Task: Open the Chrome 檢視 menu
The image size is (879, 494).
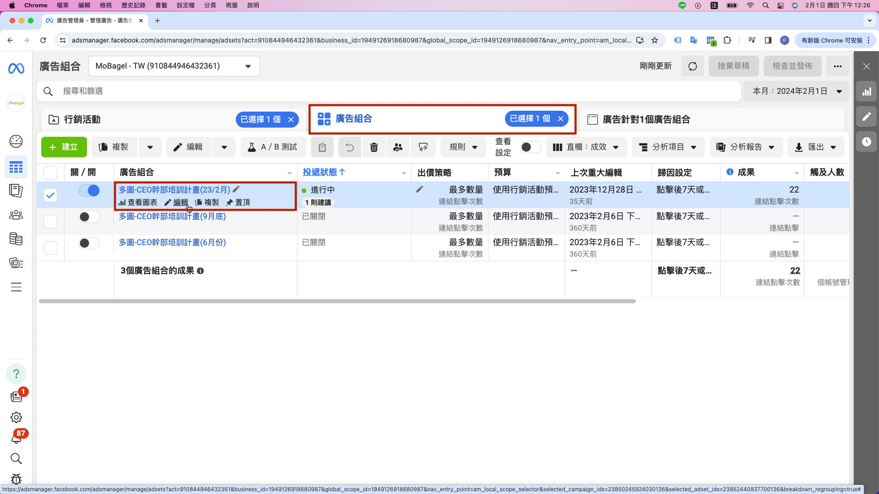Action: pyautogui.click(x=106, y=5)
